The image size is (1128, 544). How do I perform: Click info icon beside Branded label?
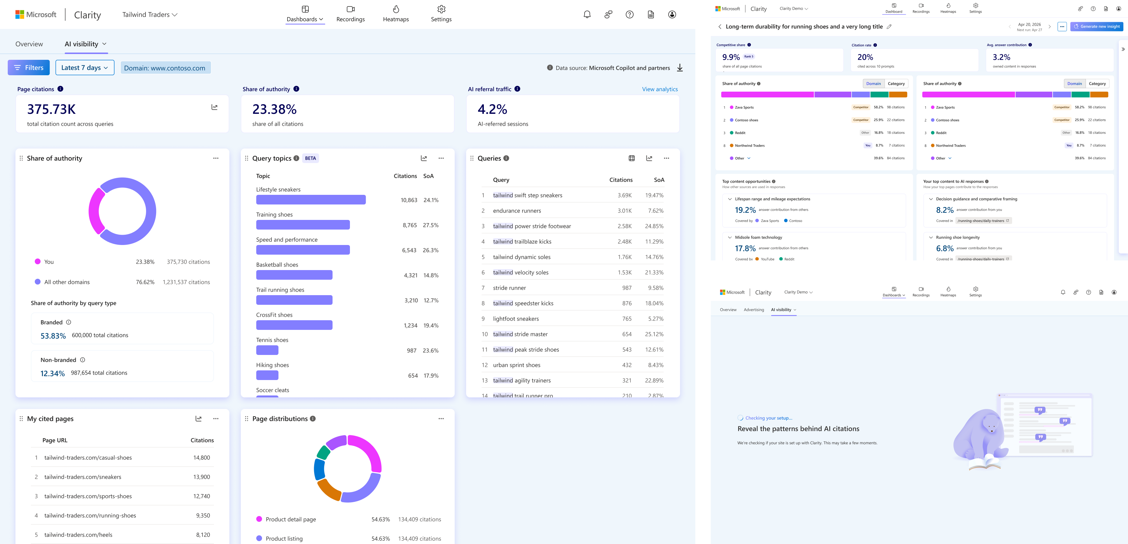tap(68, 322)
